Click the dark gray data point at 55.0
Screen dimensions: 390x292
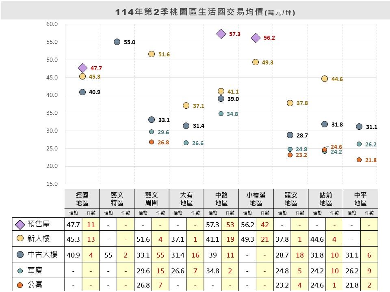point(117,42)
